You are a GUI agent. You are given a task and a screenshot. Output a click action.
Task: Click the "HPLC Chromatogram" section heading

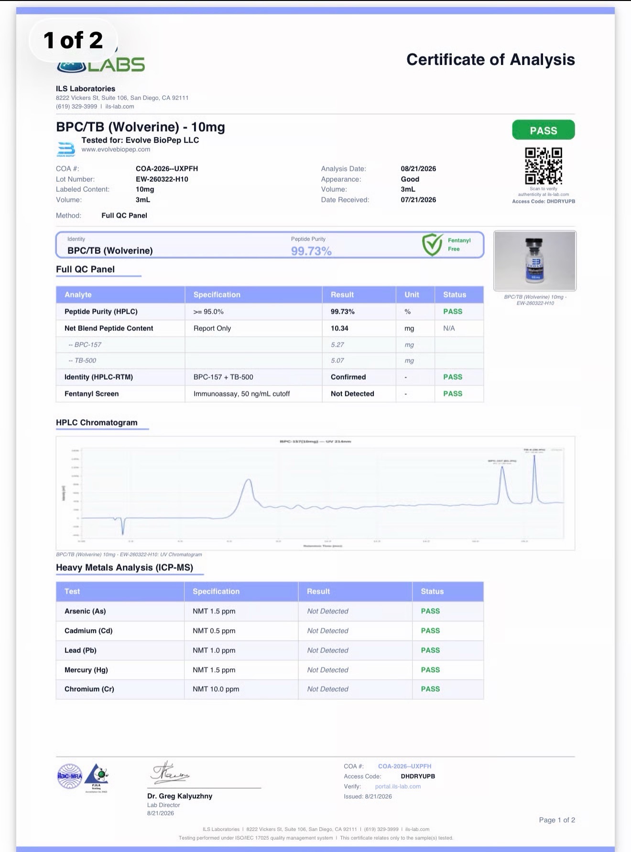(97, 423)
